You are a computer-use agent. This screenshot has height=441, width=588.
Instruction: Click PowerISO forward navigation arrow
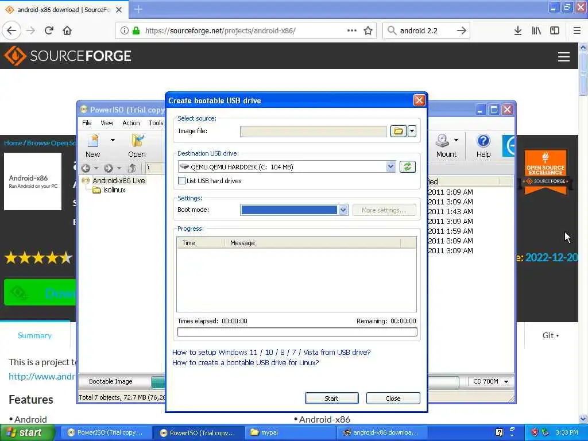point(109,168)
